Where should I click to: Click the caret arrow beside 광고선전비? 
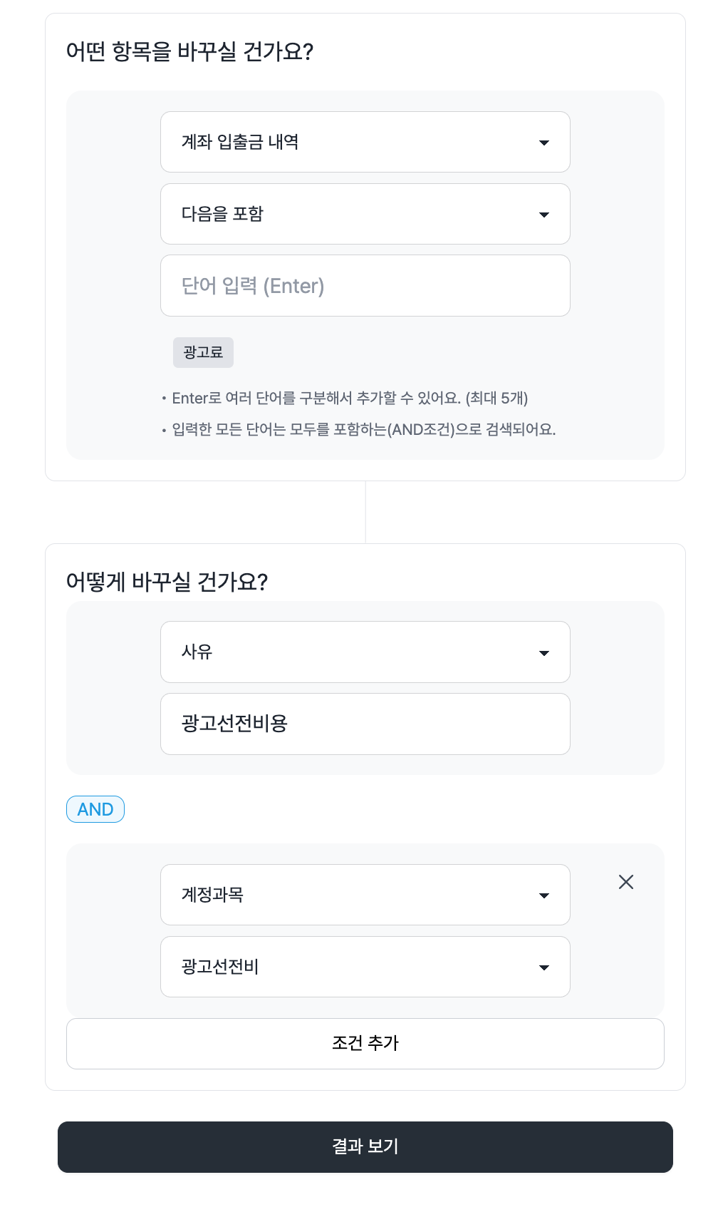coord(544,967)
